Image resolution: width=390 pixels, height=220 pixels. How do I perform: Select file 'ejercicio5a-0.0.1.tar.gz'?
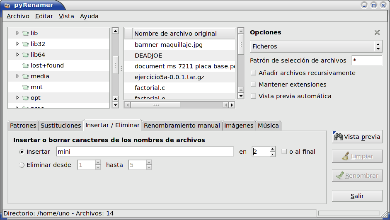pos(179,77)
